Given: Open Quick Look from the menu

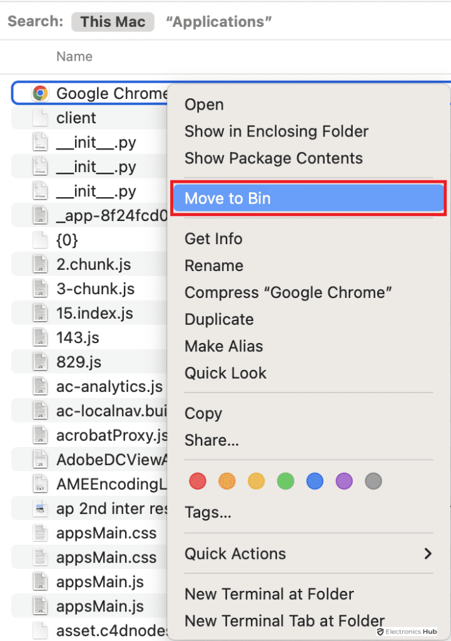Looking at the screenshot, I should [x=225, y=373].
